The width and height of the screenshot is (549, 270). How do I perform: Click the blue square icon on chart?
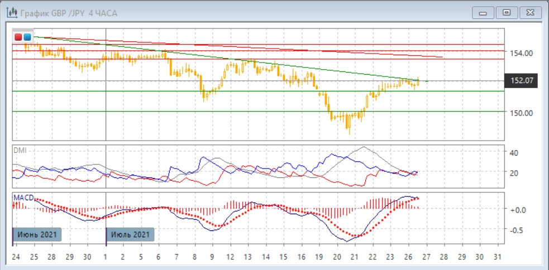(x=27, y=37)
